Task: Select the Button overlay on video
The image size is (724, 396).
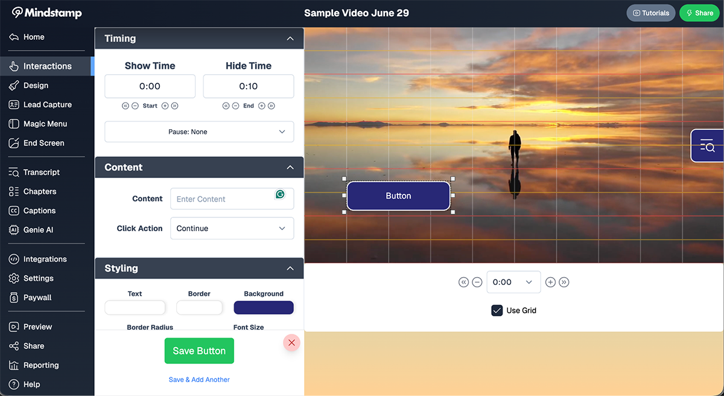Action: pos(398,196)
